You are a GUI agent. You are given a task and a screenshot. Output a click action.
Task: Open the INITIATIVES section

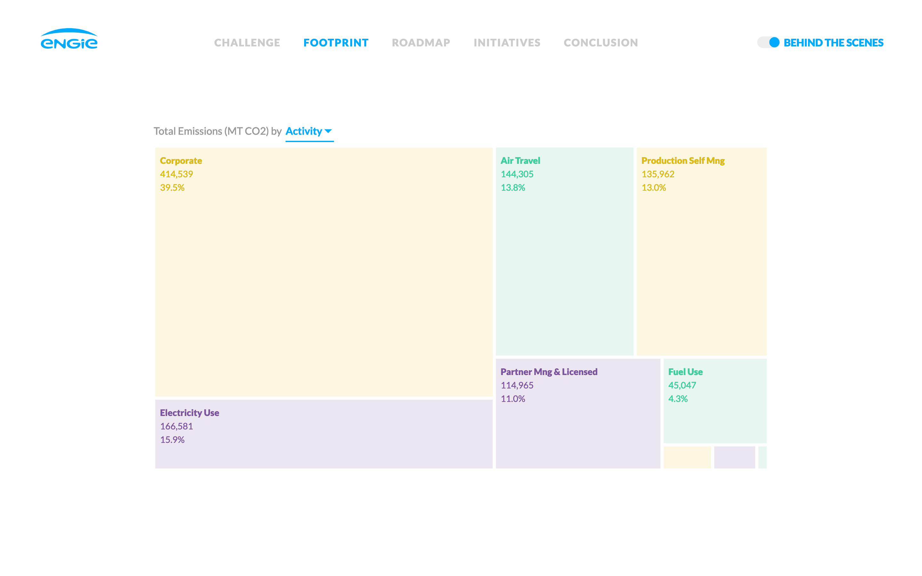pos(507,43)
